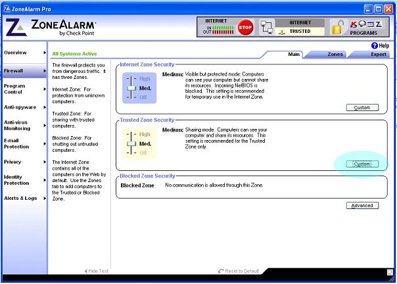The width and height of the screenshot is (397, 284).
Task: Open Alerts & Logs in sidebar
Action: point(20,198)
